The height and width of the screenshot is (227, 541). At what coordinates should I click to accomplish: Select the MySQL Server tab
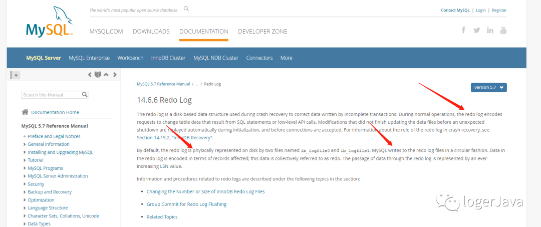point(44,58)
